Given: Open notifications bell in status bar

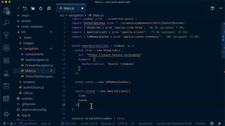Looking at the screenshot, I should point(219,124).
